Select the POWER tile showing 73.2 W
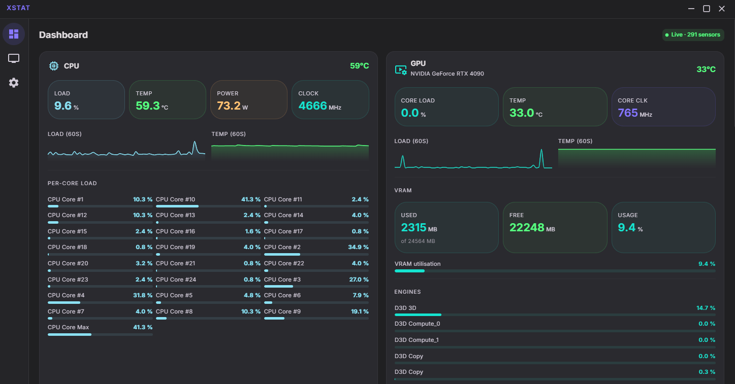735x384 pixels. tap(249, 99)
